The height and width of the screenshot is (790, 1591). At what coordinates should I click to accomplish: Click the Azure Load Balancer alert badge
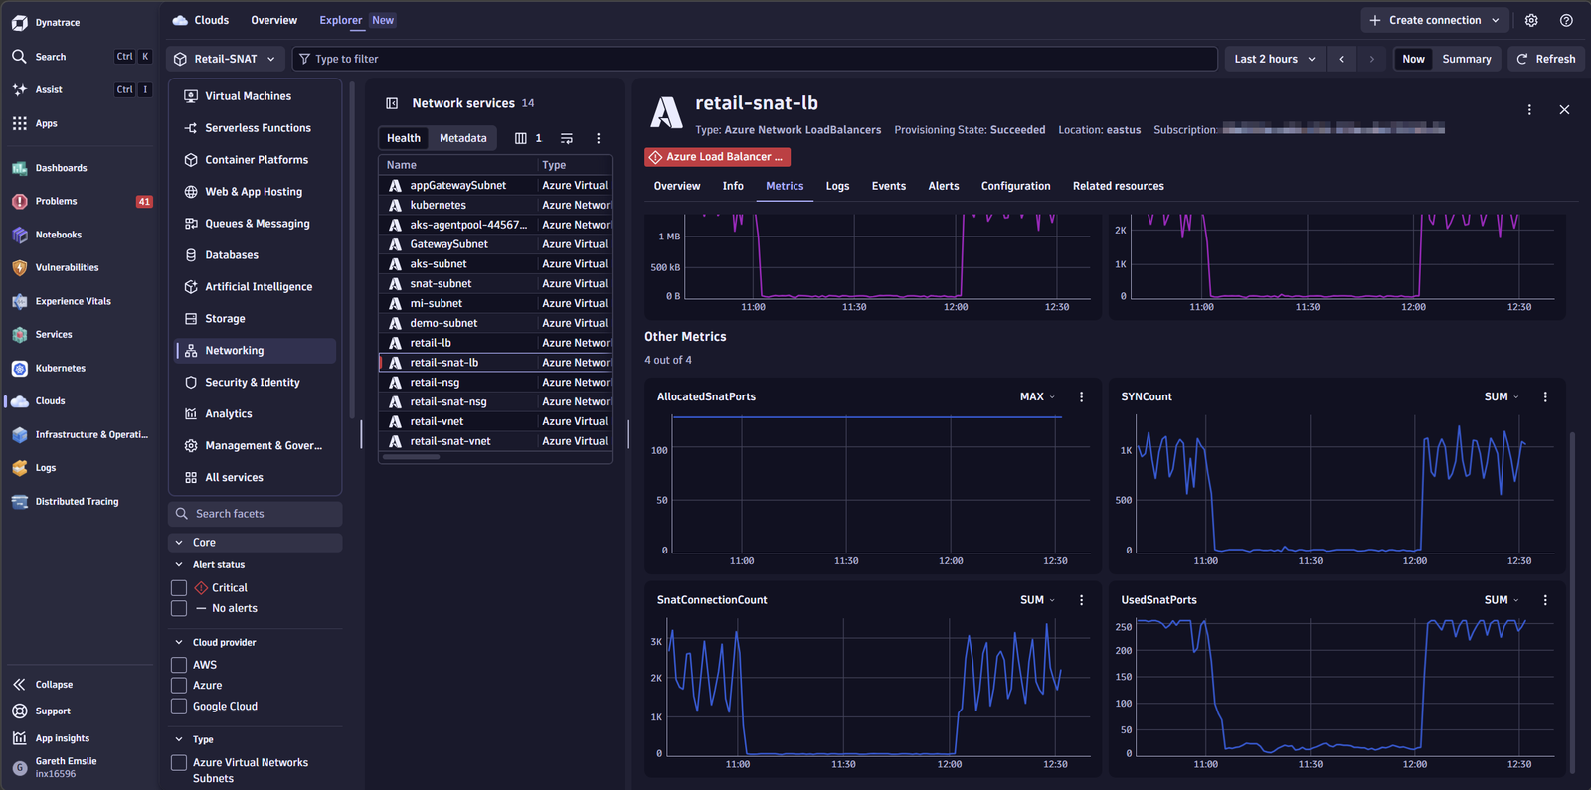717,157
